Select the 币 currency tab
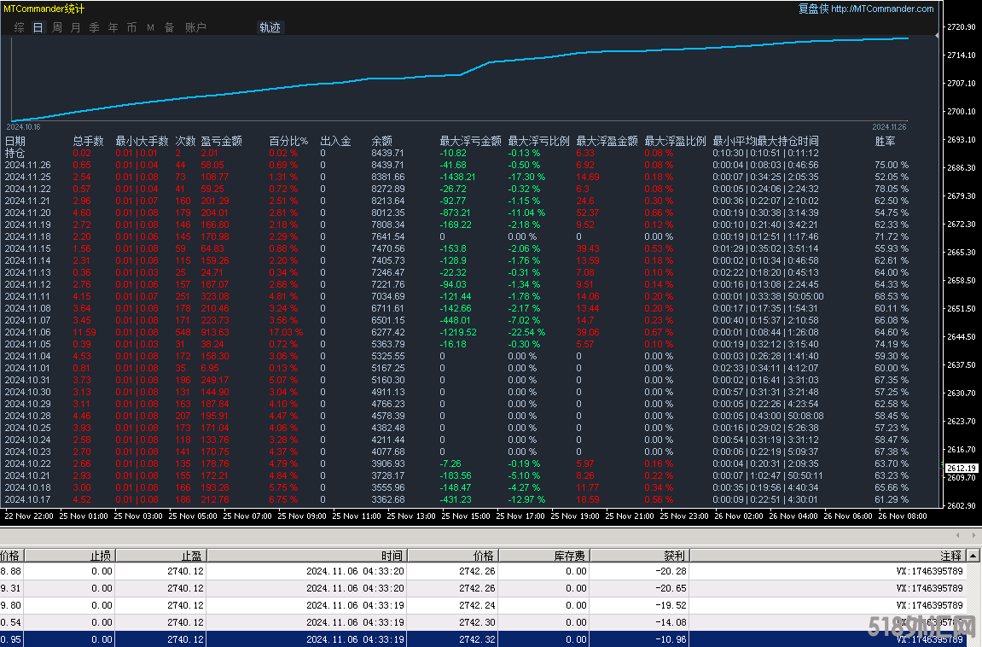982x647 pixels. click(131, 27)
